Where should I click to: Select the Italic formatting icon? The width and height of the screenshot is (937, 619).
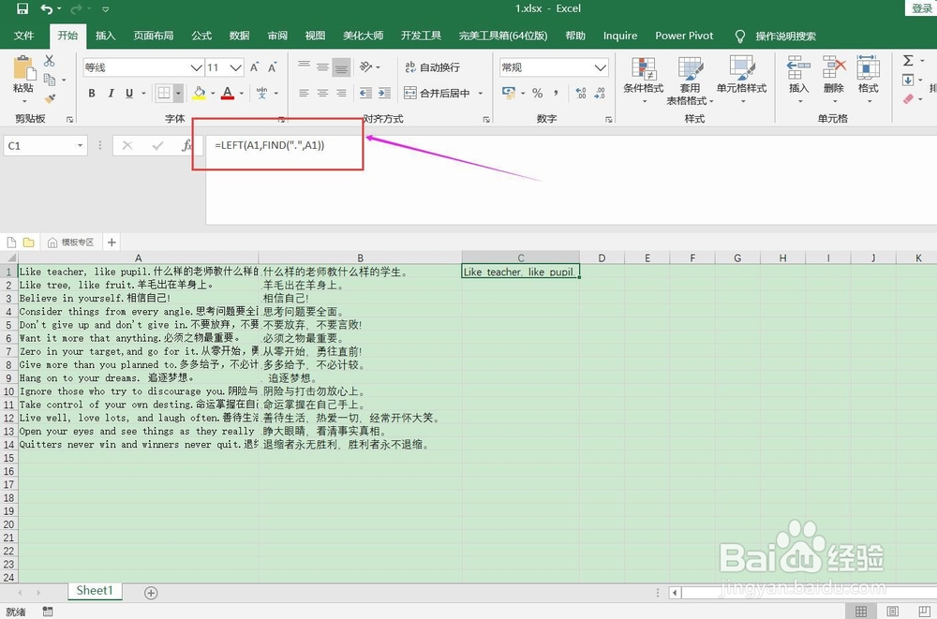pyautogui.click(x=111, y=93)
